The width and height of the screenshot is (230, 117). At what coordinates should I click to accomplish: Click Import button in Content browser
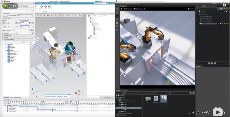point(119,93)
